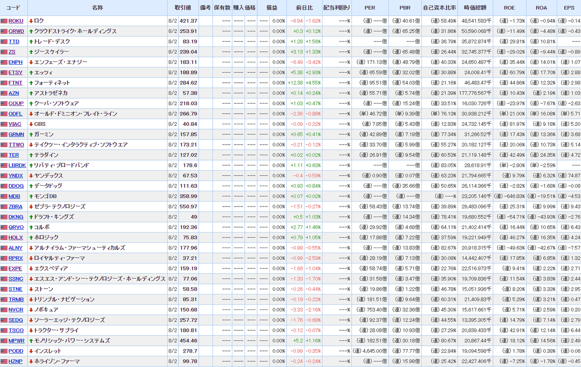This screenshot has height=367, width=581.
Task: Click the US flag icon beside SEDG
Action: coord(4,320)
